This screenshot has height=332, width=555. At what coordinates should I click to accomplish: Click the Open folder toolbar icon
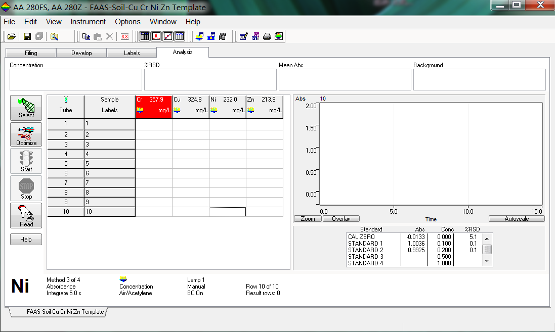(11, 36)
